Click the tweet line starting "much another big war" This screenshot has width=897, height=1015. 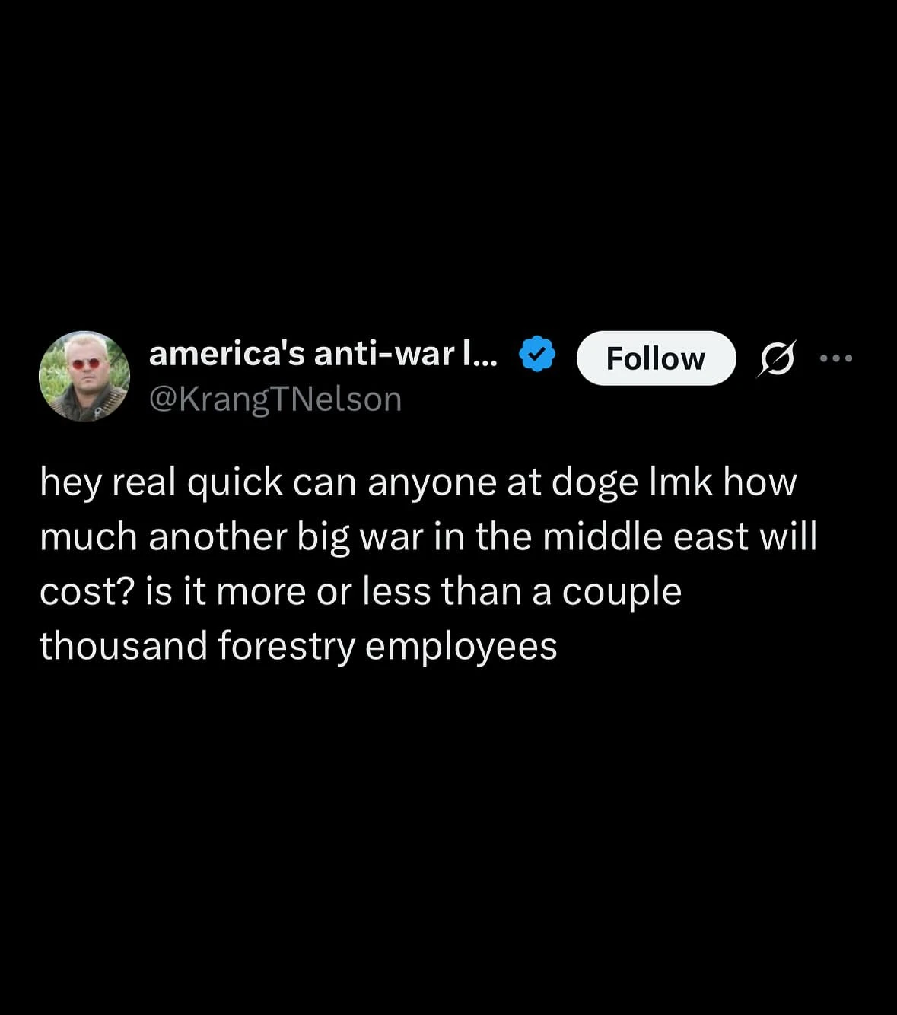pos(428,536)
